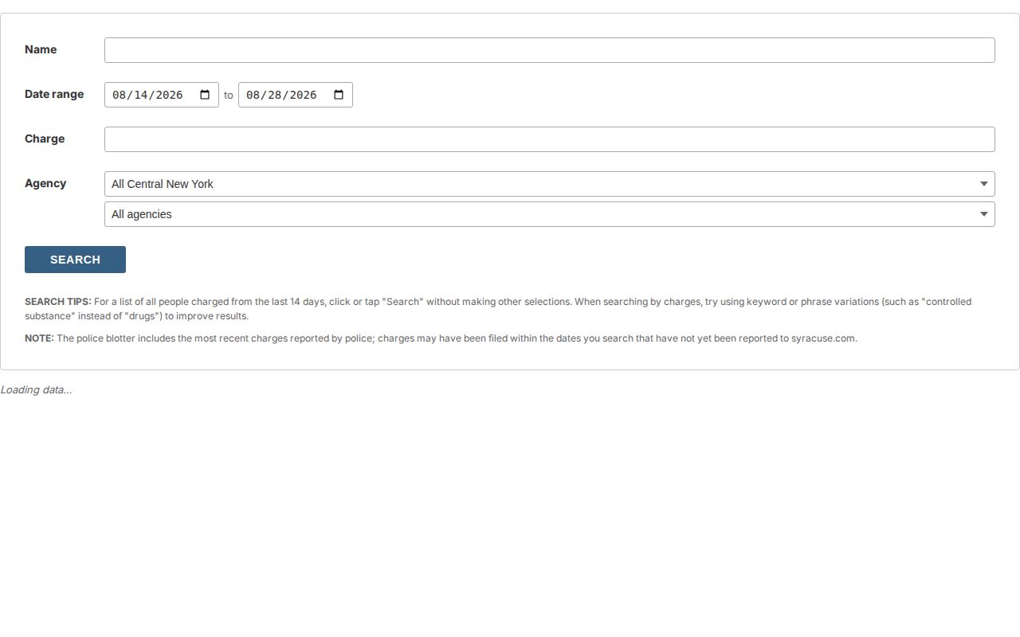1020x637 pixels.
Task: Open the start date calendar picker icon
Action: pos(205,95)
